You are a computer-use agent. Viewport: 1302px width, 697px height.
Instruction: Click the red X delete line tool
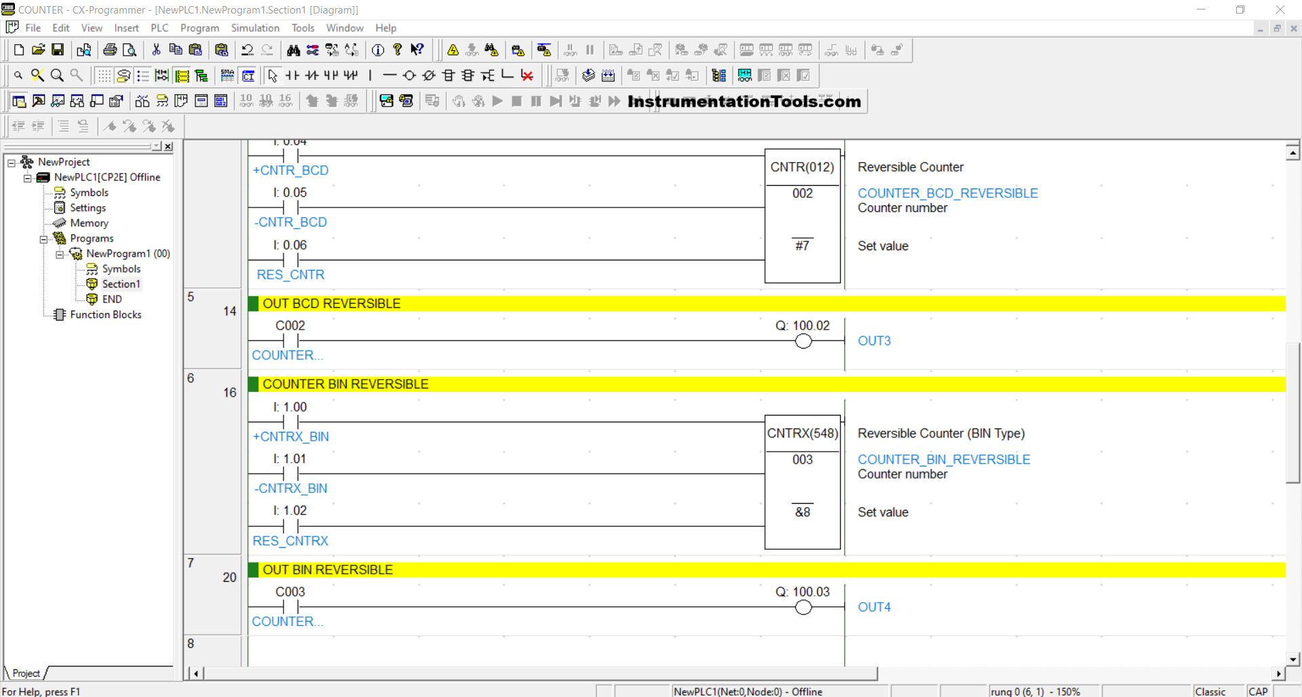tap(527, 75)
